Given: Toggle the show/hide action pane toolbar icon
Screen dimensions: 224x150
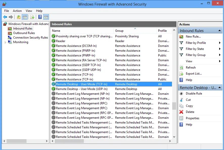Looking at the screenshot, I should [x=46, y=17].
